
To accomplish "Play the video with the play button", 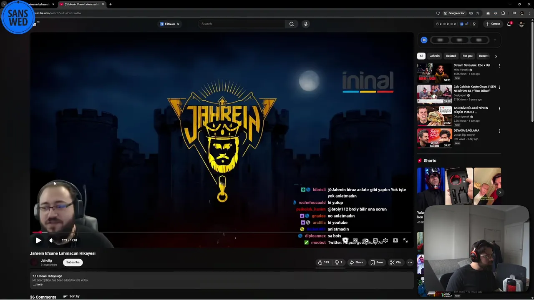I will coord(38,240).
